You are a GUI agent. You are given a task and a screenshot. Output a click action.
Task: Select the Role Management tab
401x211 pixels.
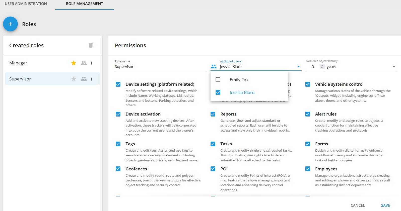pos(84,4)
